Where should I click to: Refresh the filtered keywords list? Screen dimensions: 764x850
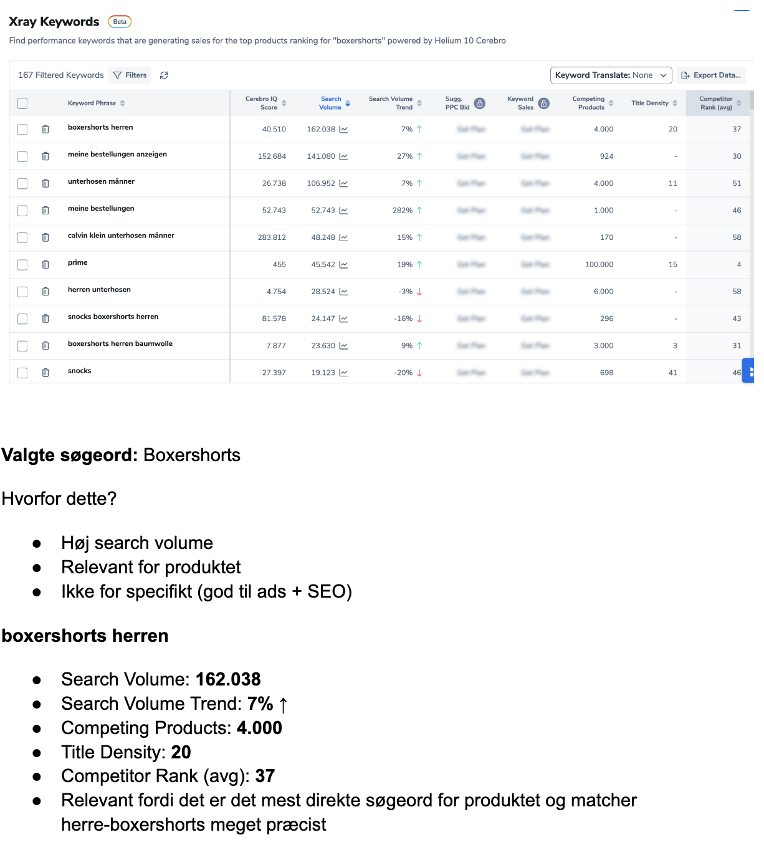tap(164, 75)
